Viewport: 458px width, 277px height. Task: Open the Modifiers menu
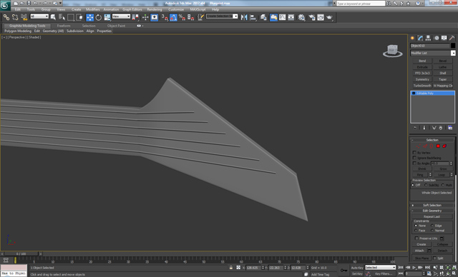(x=93, y=9)
